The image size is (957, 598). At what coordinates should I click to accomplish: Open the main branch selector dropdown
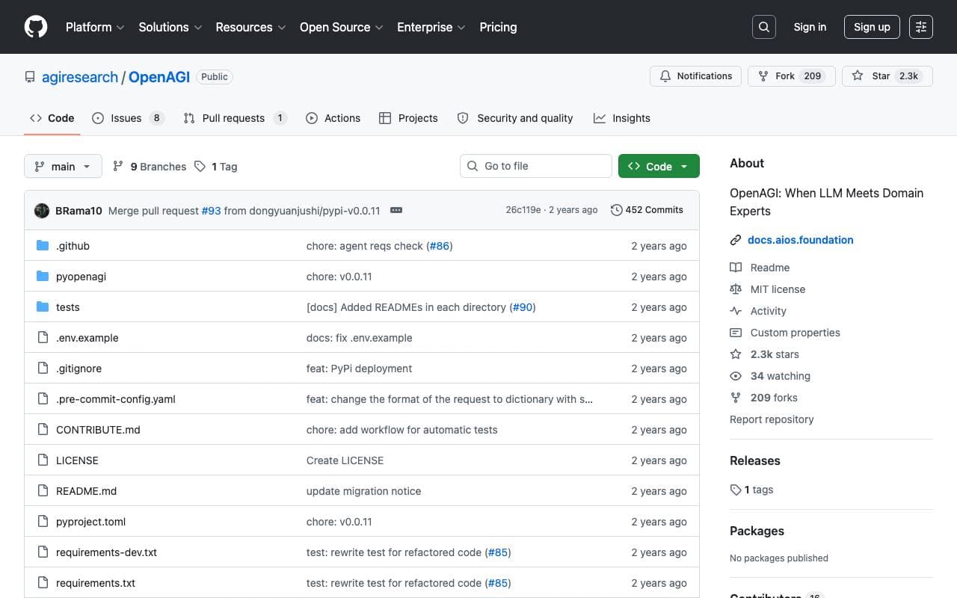point(63,166)
